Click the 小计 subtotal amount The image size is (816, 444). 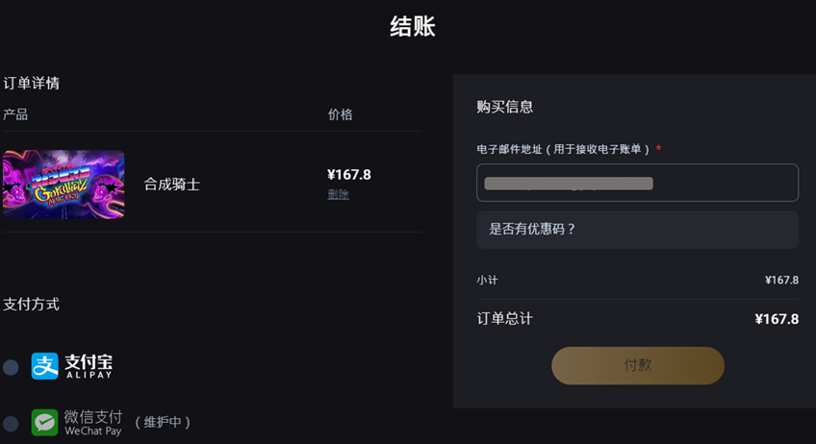(x=781, y=281)
